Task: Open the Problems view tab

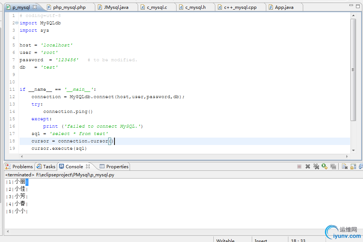Action: (x=20, y=167)
